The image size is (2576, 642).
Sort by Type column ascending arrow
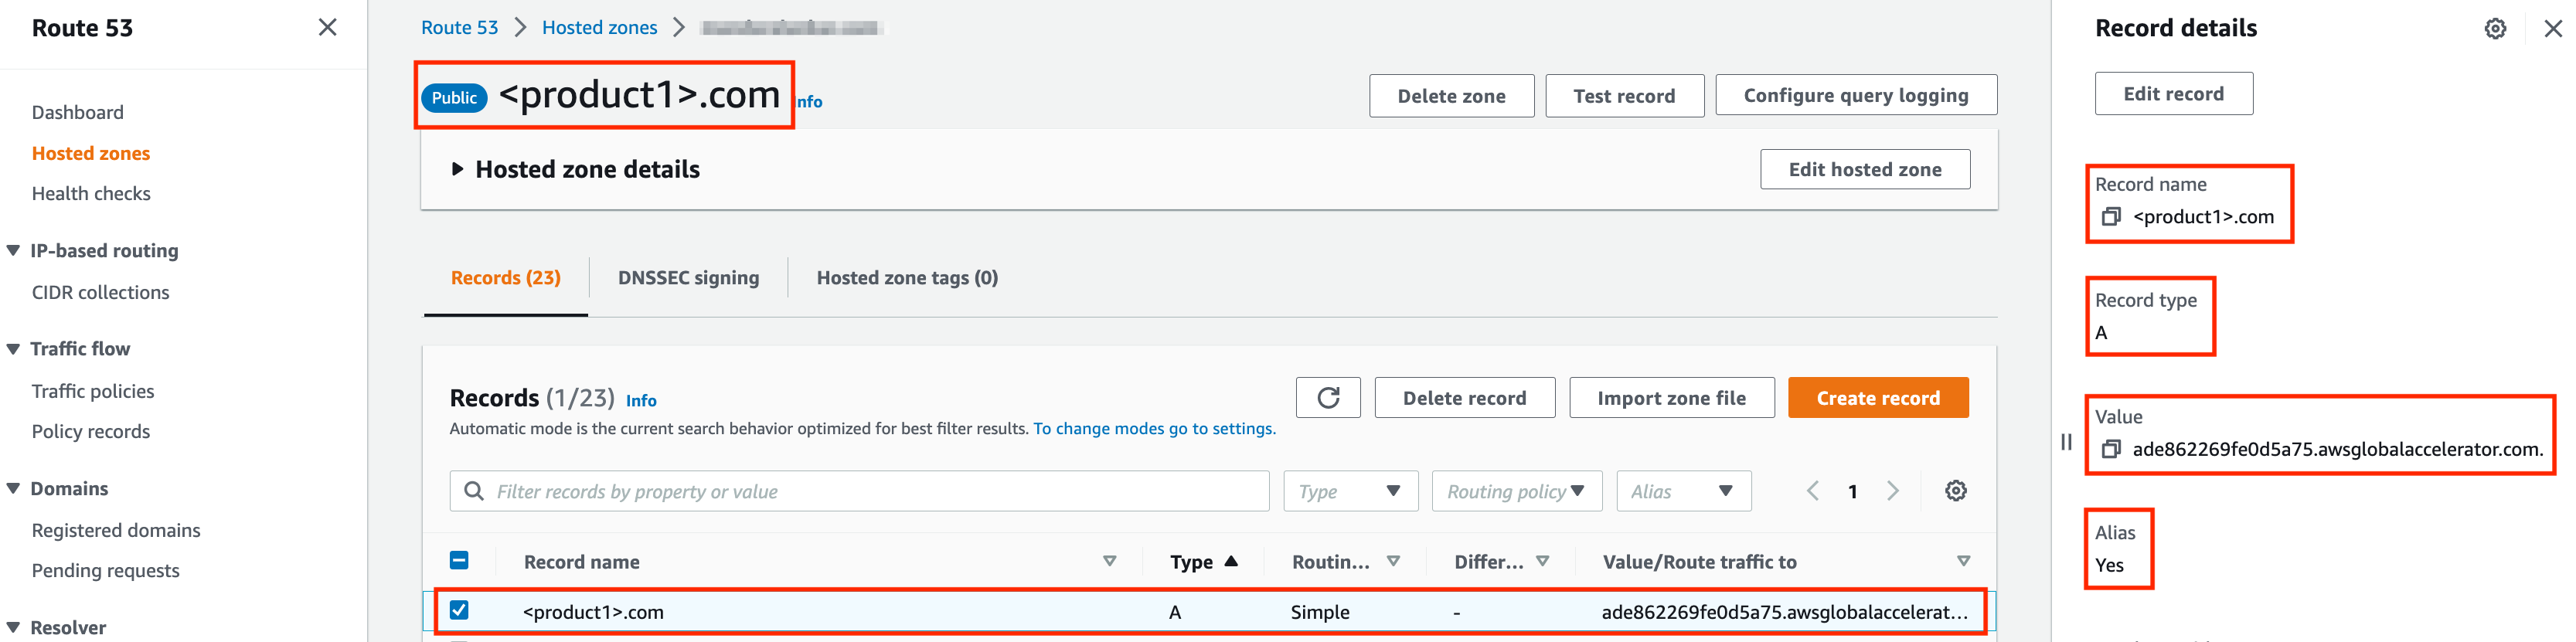tap(1231, 561)
